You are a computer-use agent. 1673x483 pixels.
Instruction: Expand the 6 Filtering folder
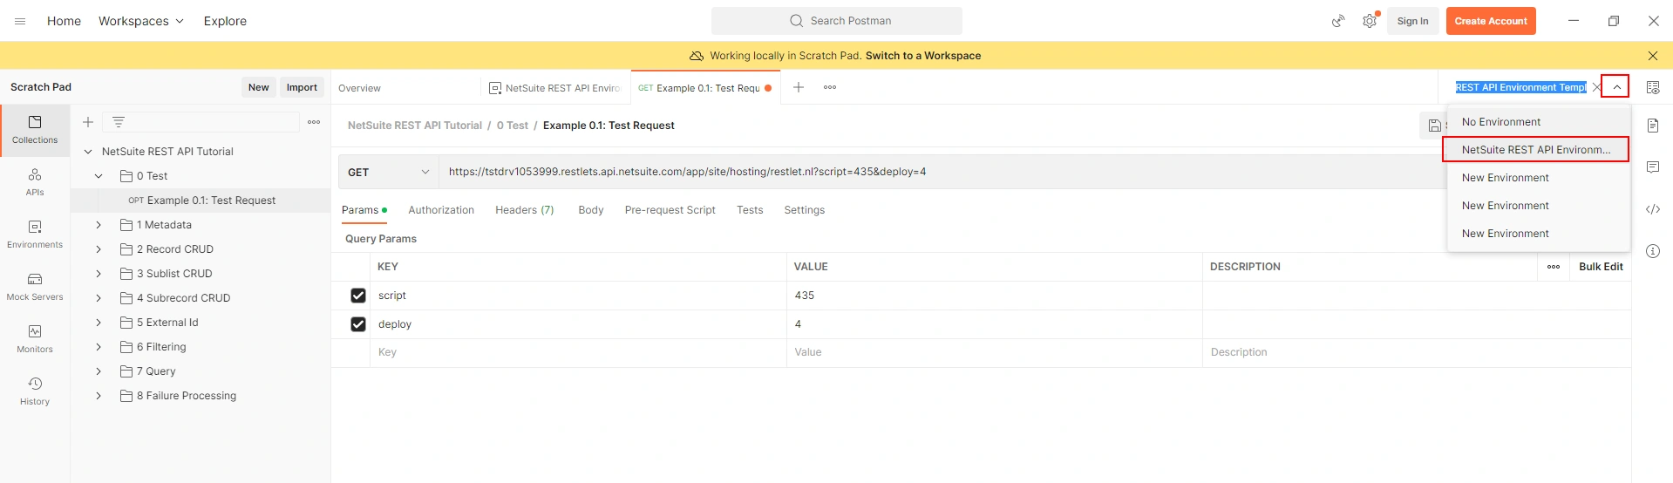tap(99, 347)
